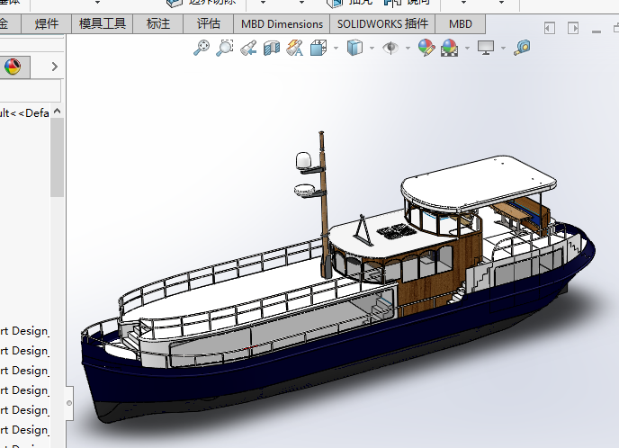Click the Display Style cube icon
619x448 pixels.
355,48
